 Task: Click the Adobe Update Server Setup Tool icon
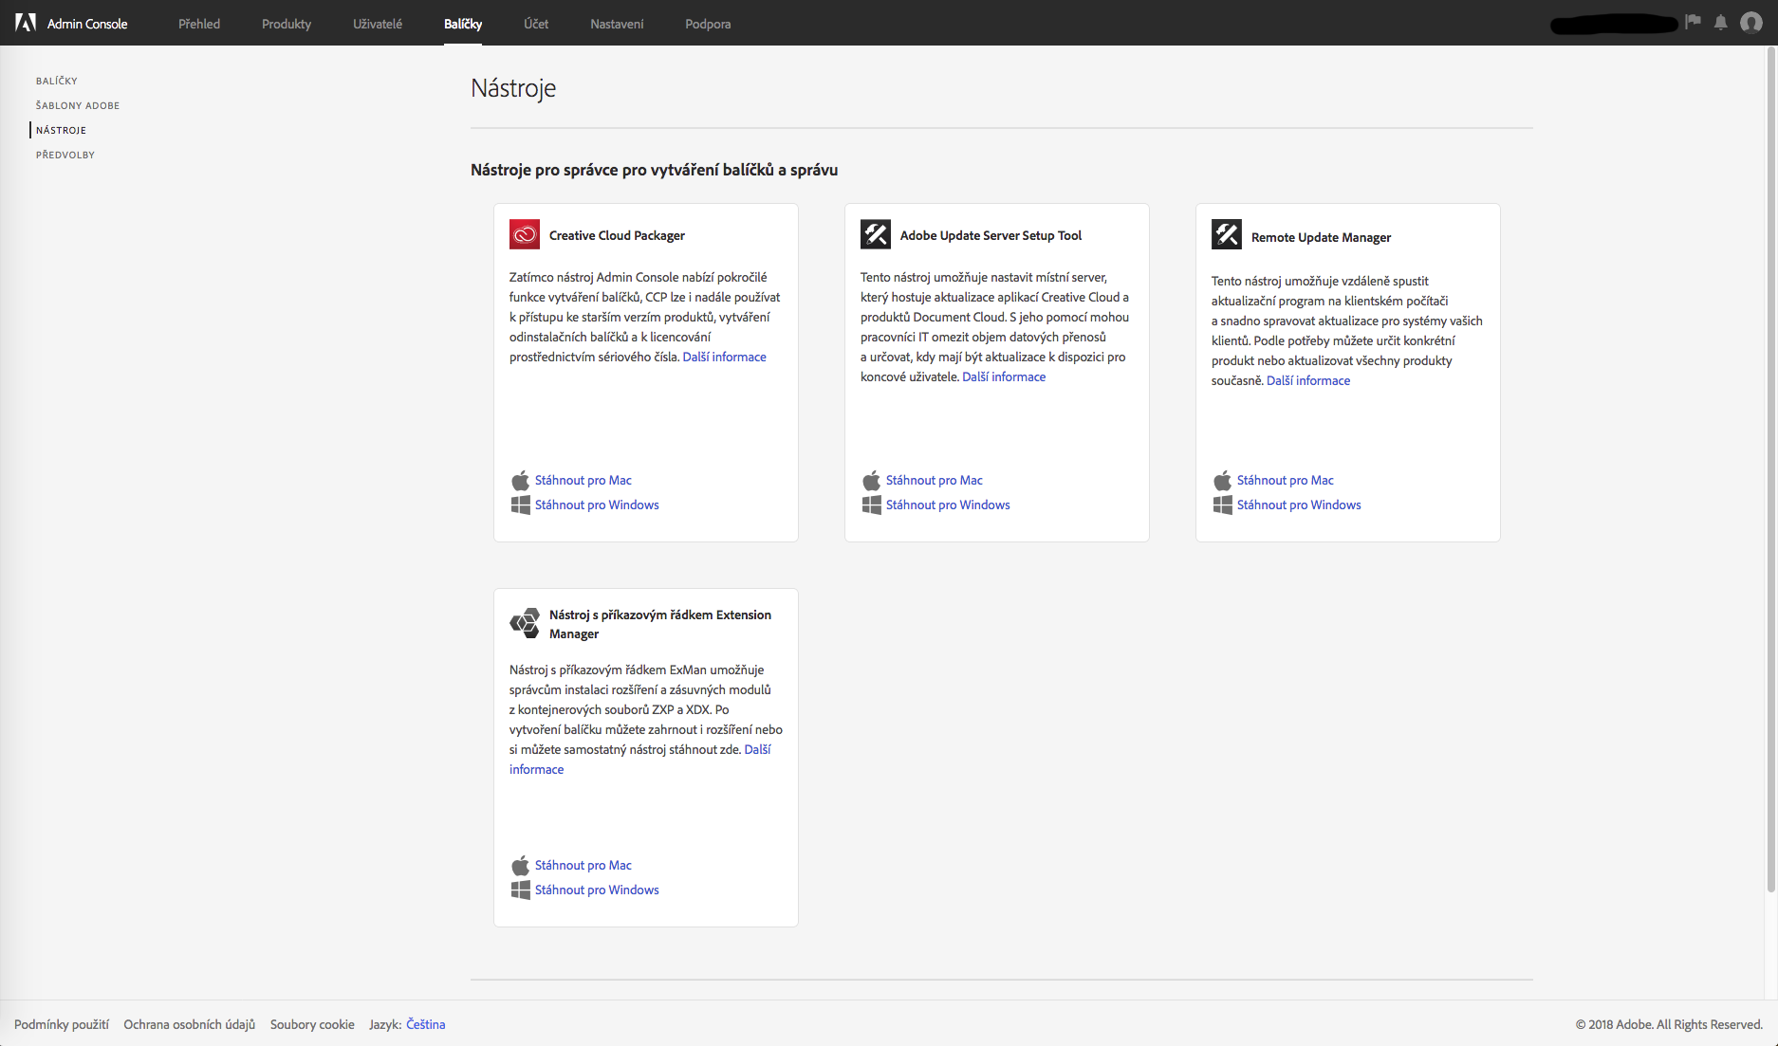pos(876,234)
